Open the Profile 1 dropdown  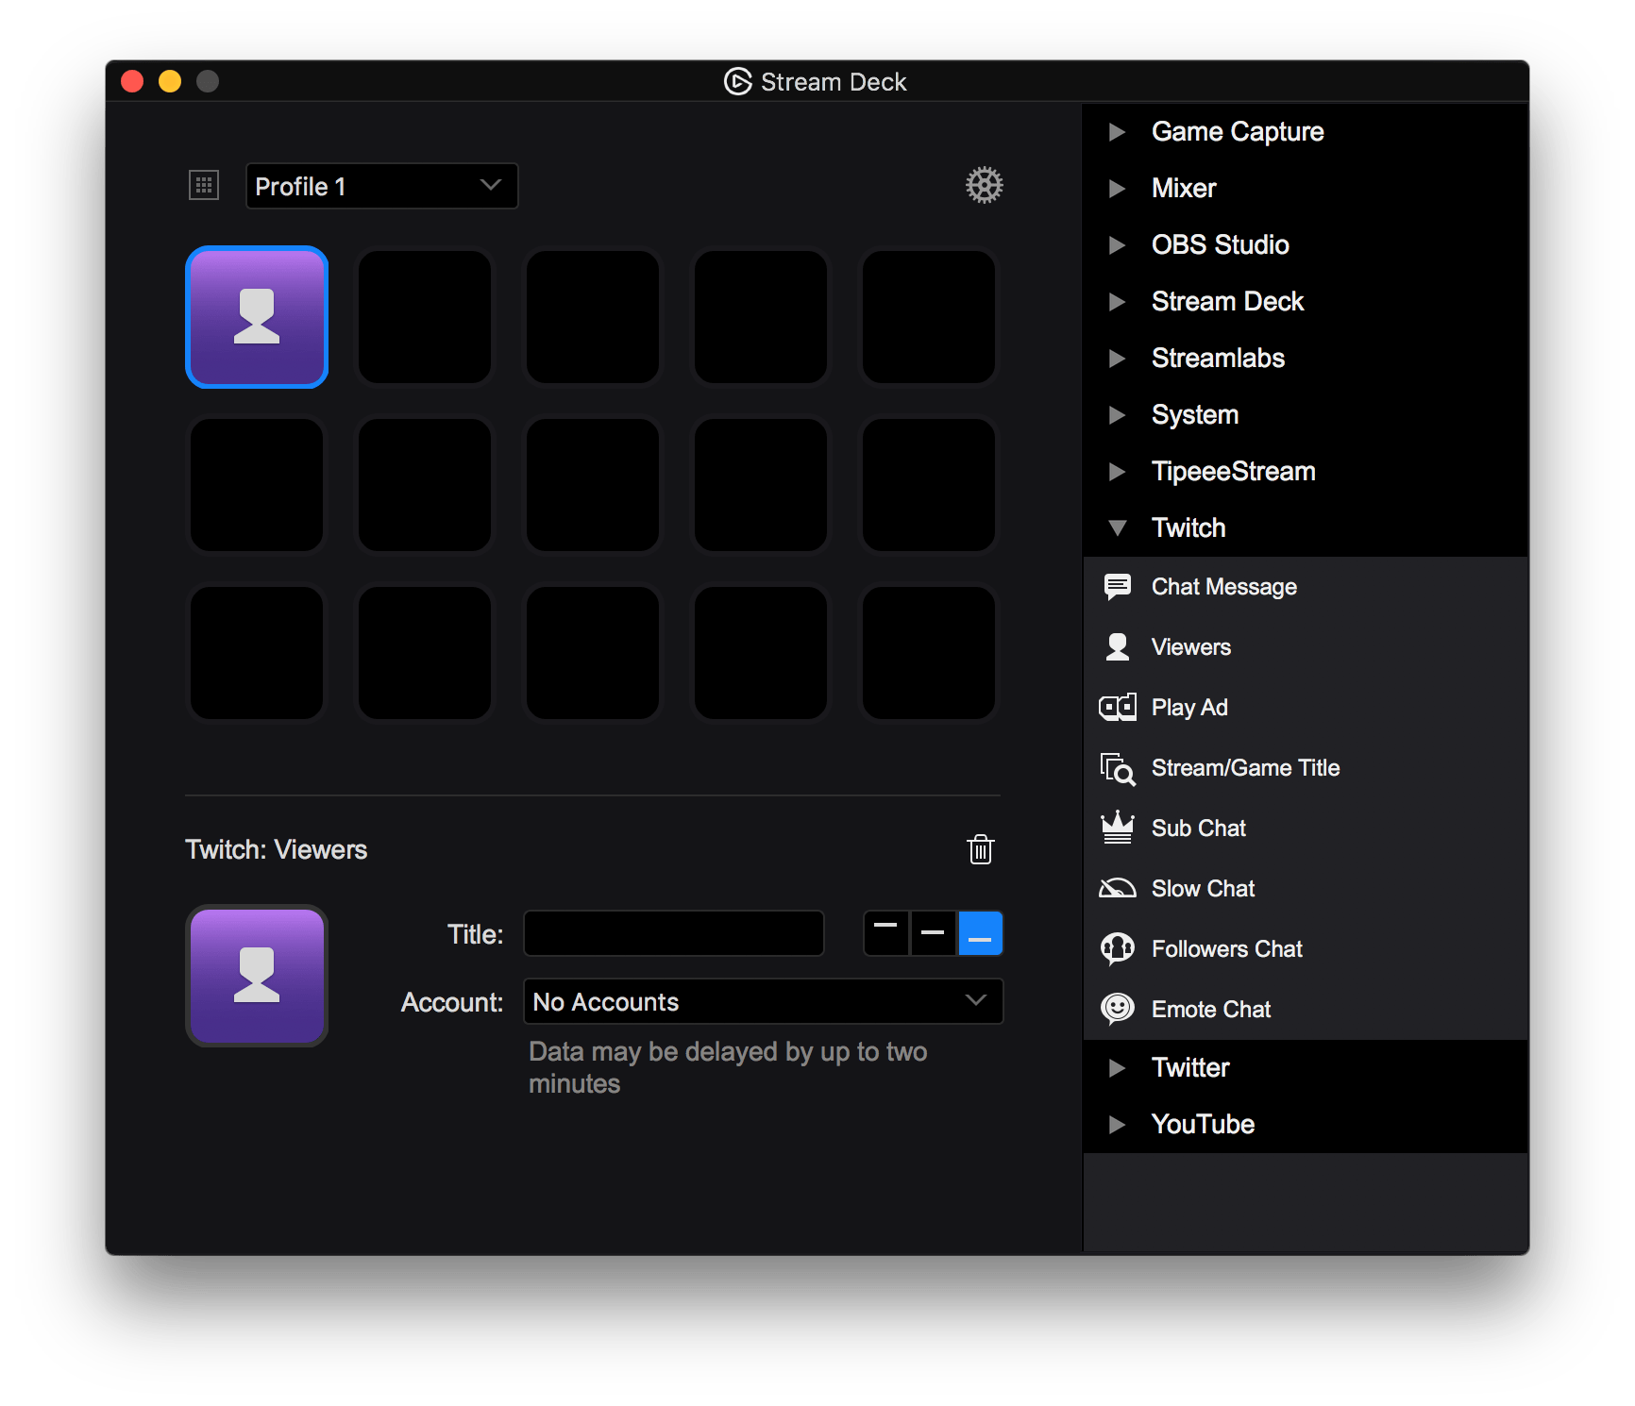coord(381,186)
